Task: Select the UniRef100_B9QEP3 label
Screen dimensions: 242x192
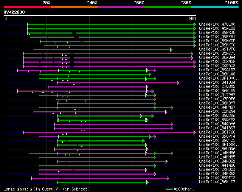Action: (217, 120)
